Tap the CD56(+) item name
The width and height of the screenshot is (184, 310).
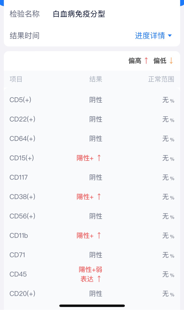pyautogui.click(x=22, y=216)
